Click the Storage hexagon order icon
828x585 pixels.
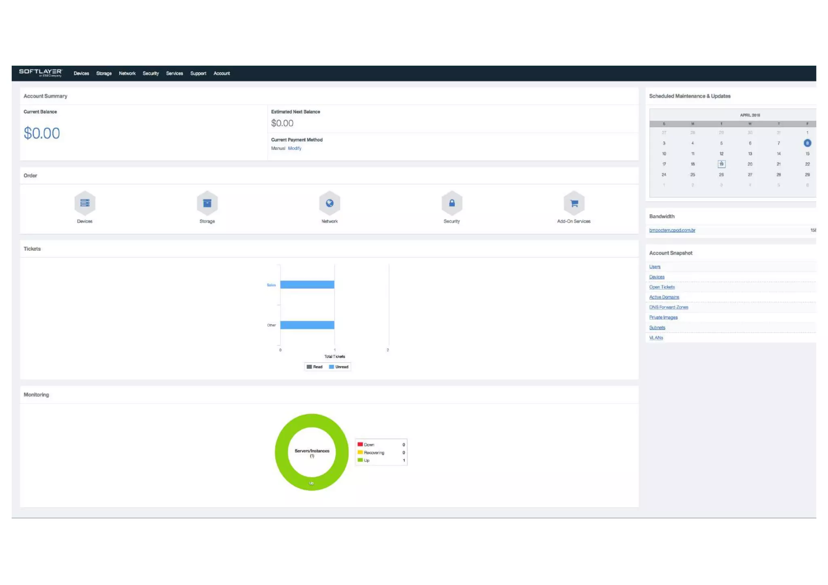[x=207, y=203]
